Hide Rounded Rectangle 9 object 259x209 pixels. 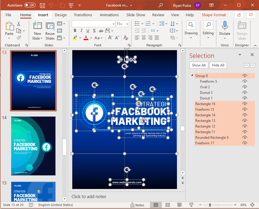click(245, 137)
